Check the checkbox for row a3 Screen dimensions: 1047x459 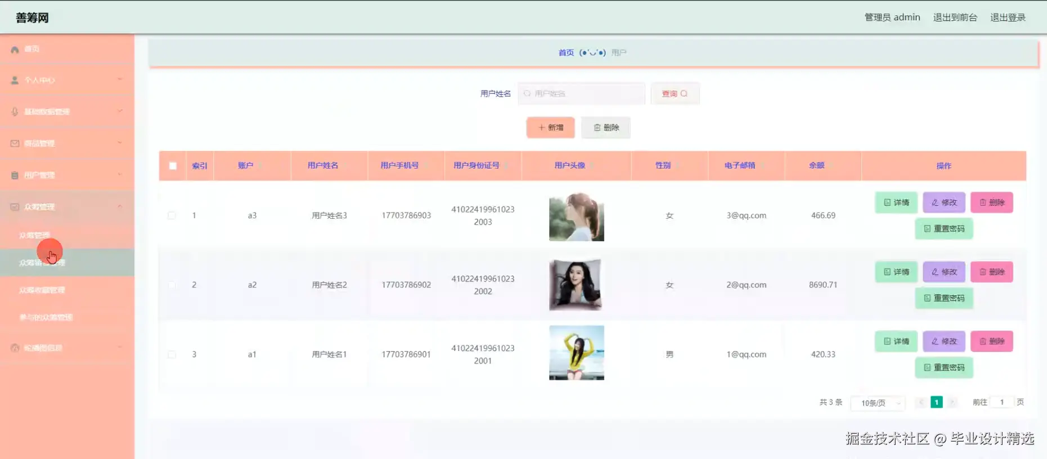click(172, 215)
